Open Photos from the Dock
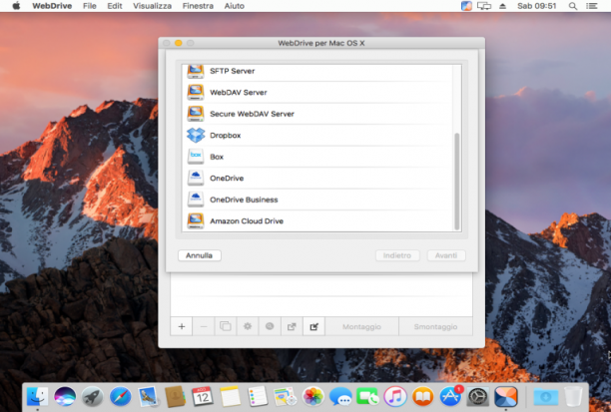 point(312,397)
